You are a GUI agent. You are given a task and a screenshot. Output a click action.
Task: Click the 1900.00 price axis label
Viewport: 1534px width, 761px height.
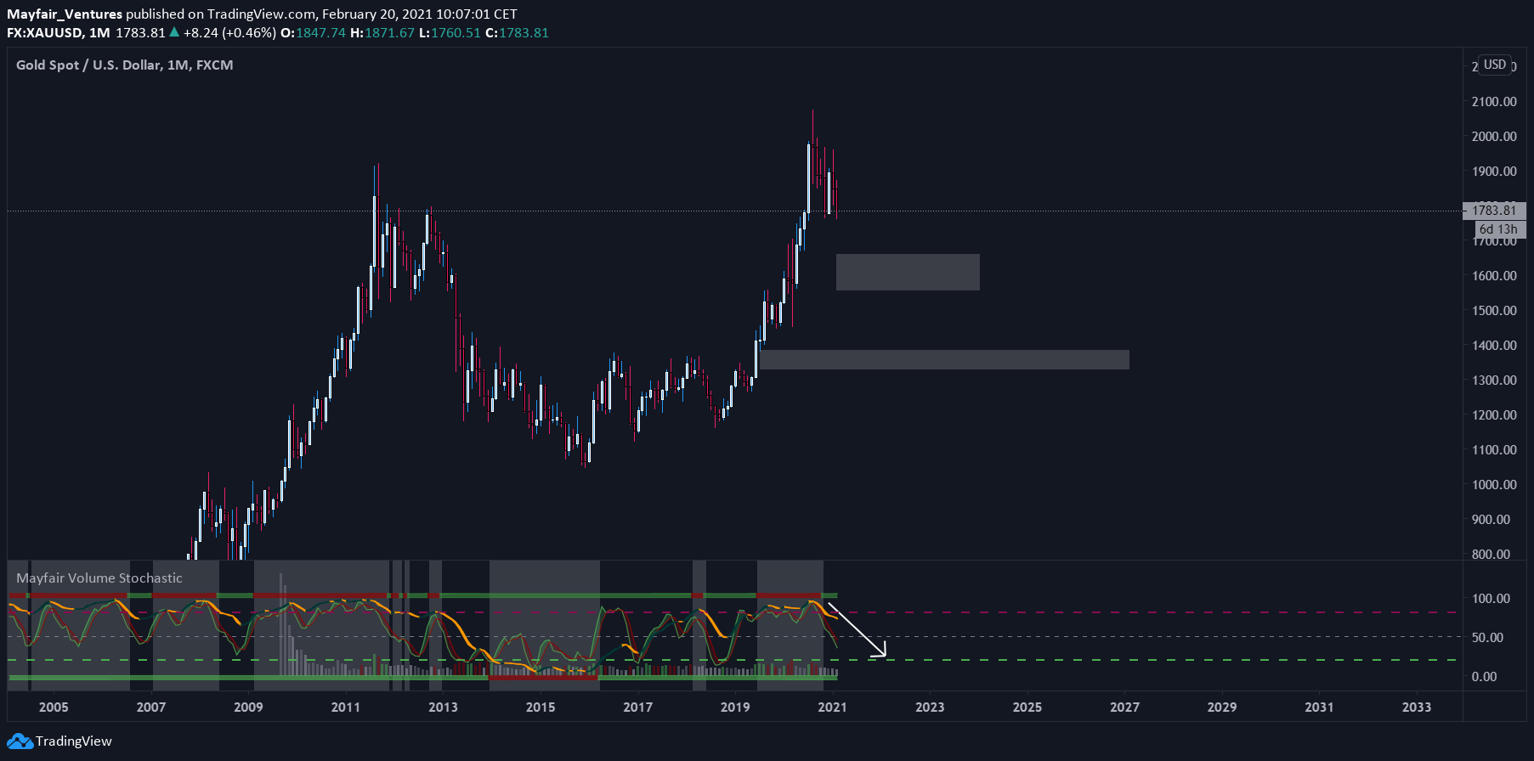[1494, 172]
